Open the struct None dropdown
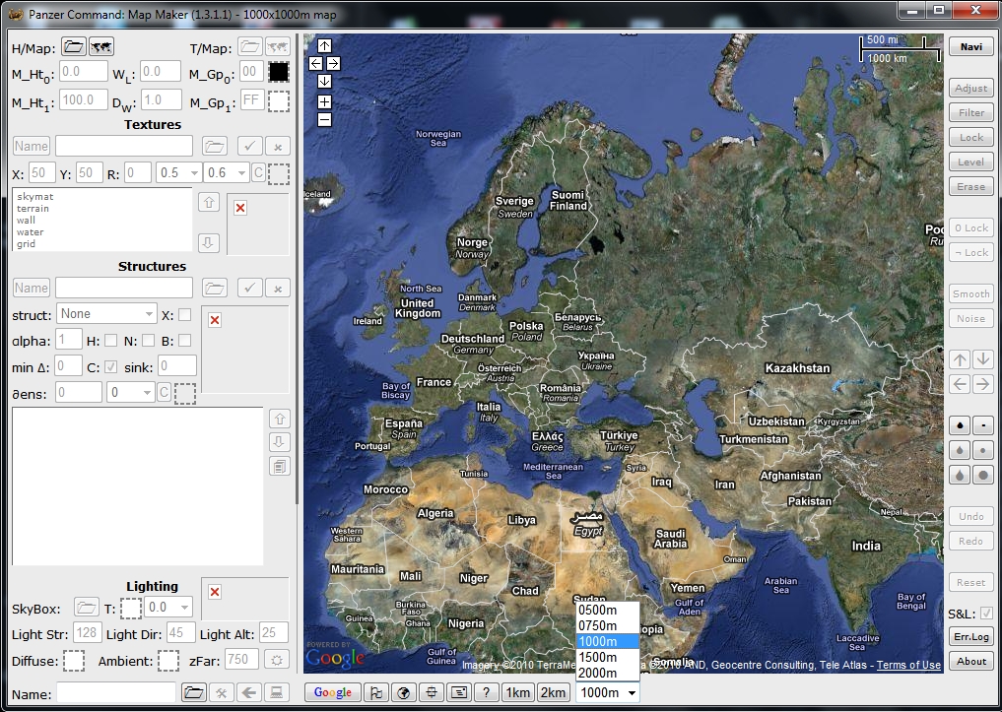The height and width of the screenshot is (712, 1002). 106,313
